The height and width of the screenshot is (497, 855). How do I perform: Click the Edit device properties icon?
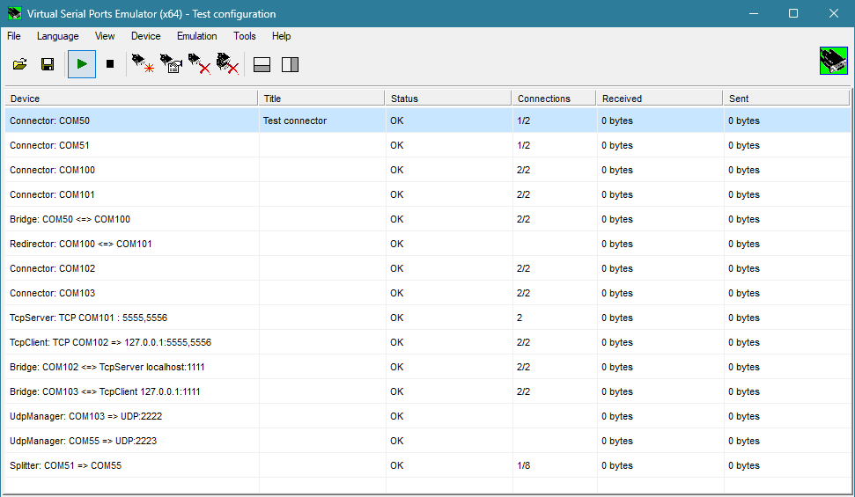click(170, 64)
